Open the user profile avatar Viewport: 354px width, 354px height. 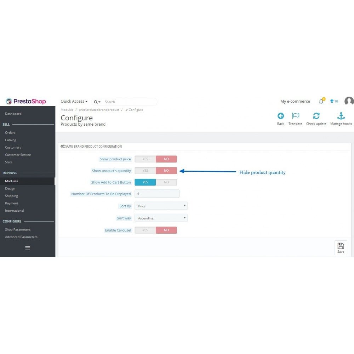coord(349,101)
